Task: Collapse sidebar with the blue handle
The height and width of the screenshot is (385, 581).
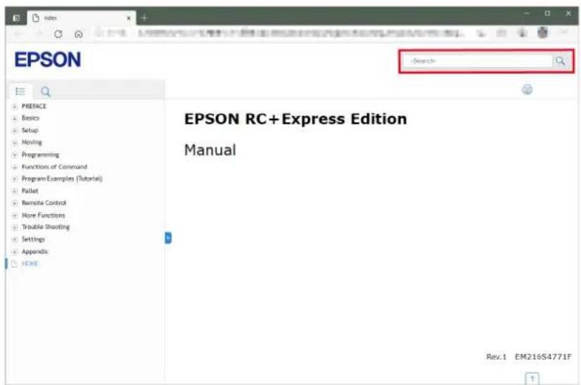Action: (x=168, y=237)
